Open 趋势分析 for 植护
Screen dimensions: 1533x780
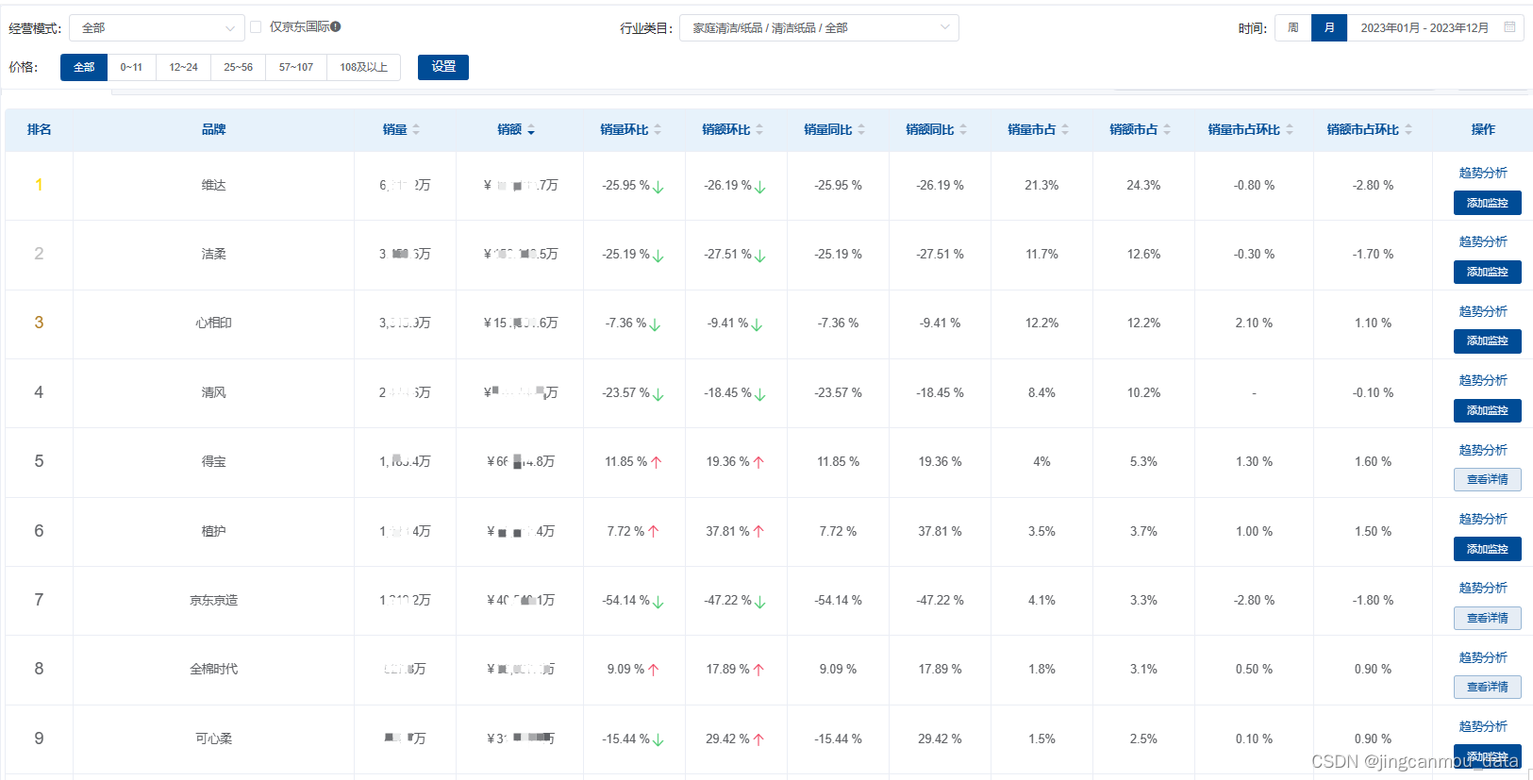coord(1483,519)
